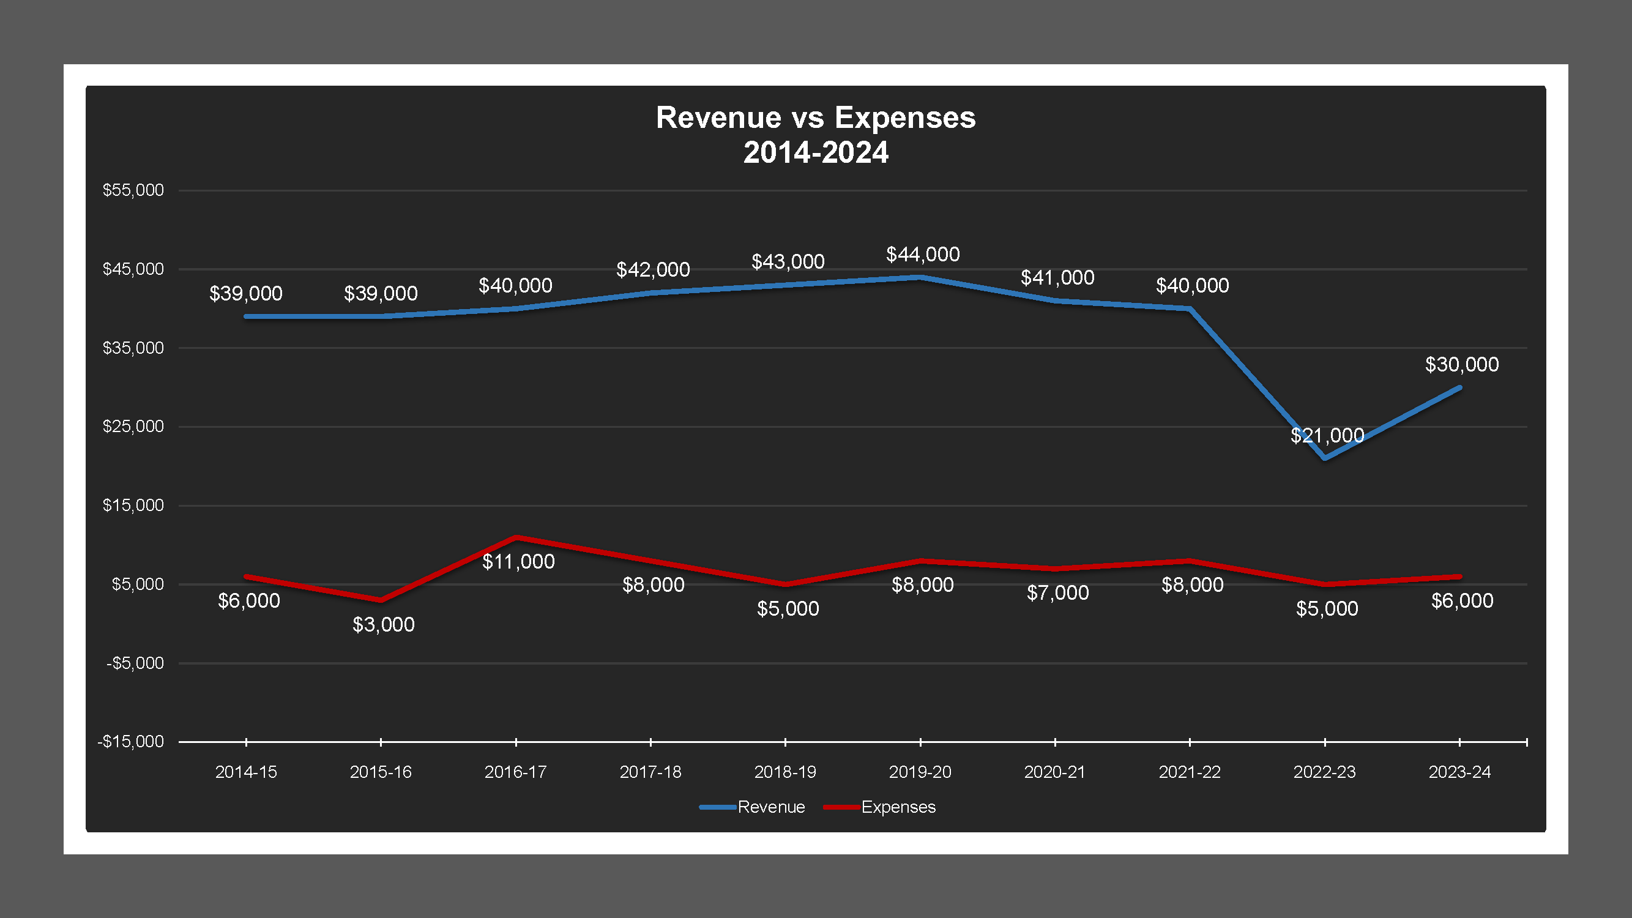Select the 2021-22 $40,000 revenue label
Screen dimensions: 1632x918
pyautogui.click(x=1192, y=286)
